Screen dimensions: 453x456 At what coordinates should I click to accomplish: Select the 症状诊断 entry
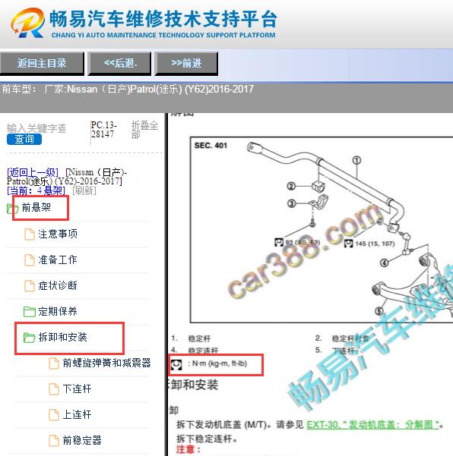(58, 285)
